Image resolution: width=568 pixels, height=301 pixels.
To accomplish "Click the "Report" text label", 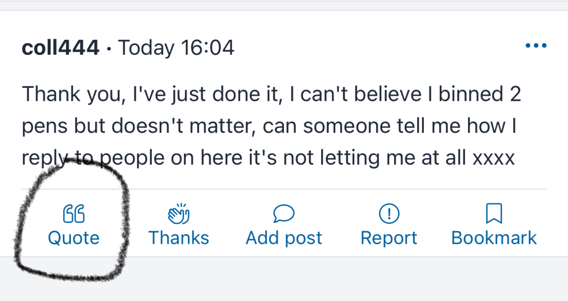I will pyautogui.click(x=389, y=238).
